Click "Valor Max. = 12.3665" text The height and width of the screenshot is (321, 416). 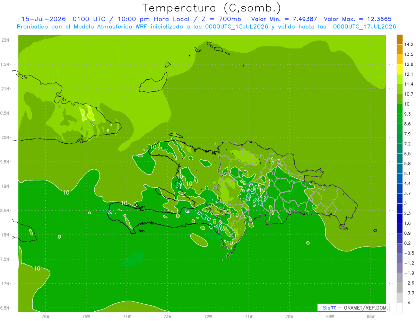[x=357, y=19]
